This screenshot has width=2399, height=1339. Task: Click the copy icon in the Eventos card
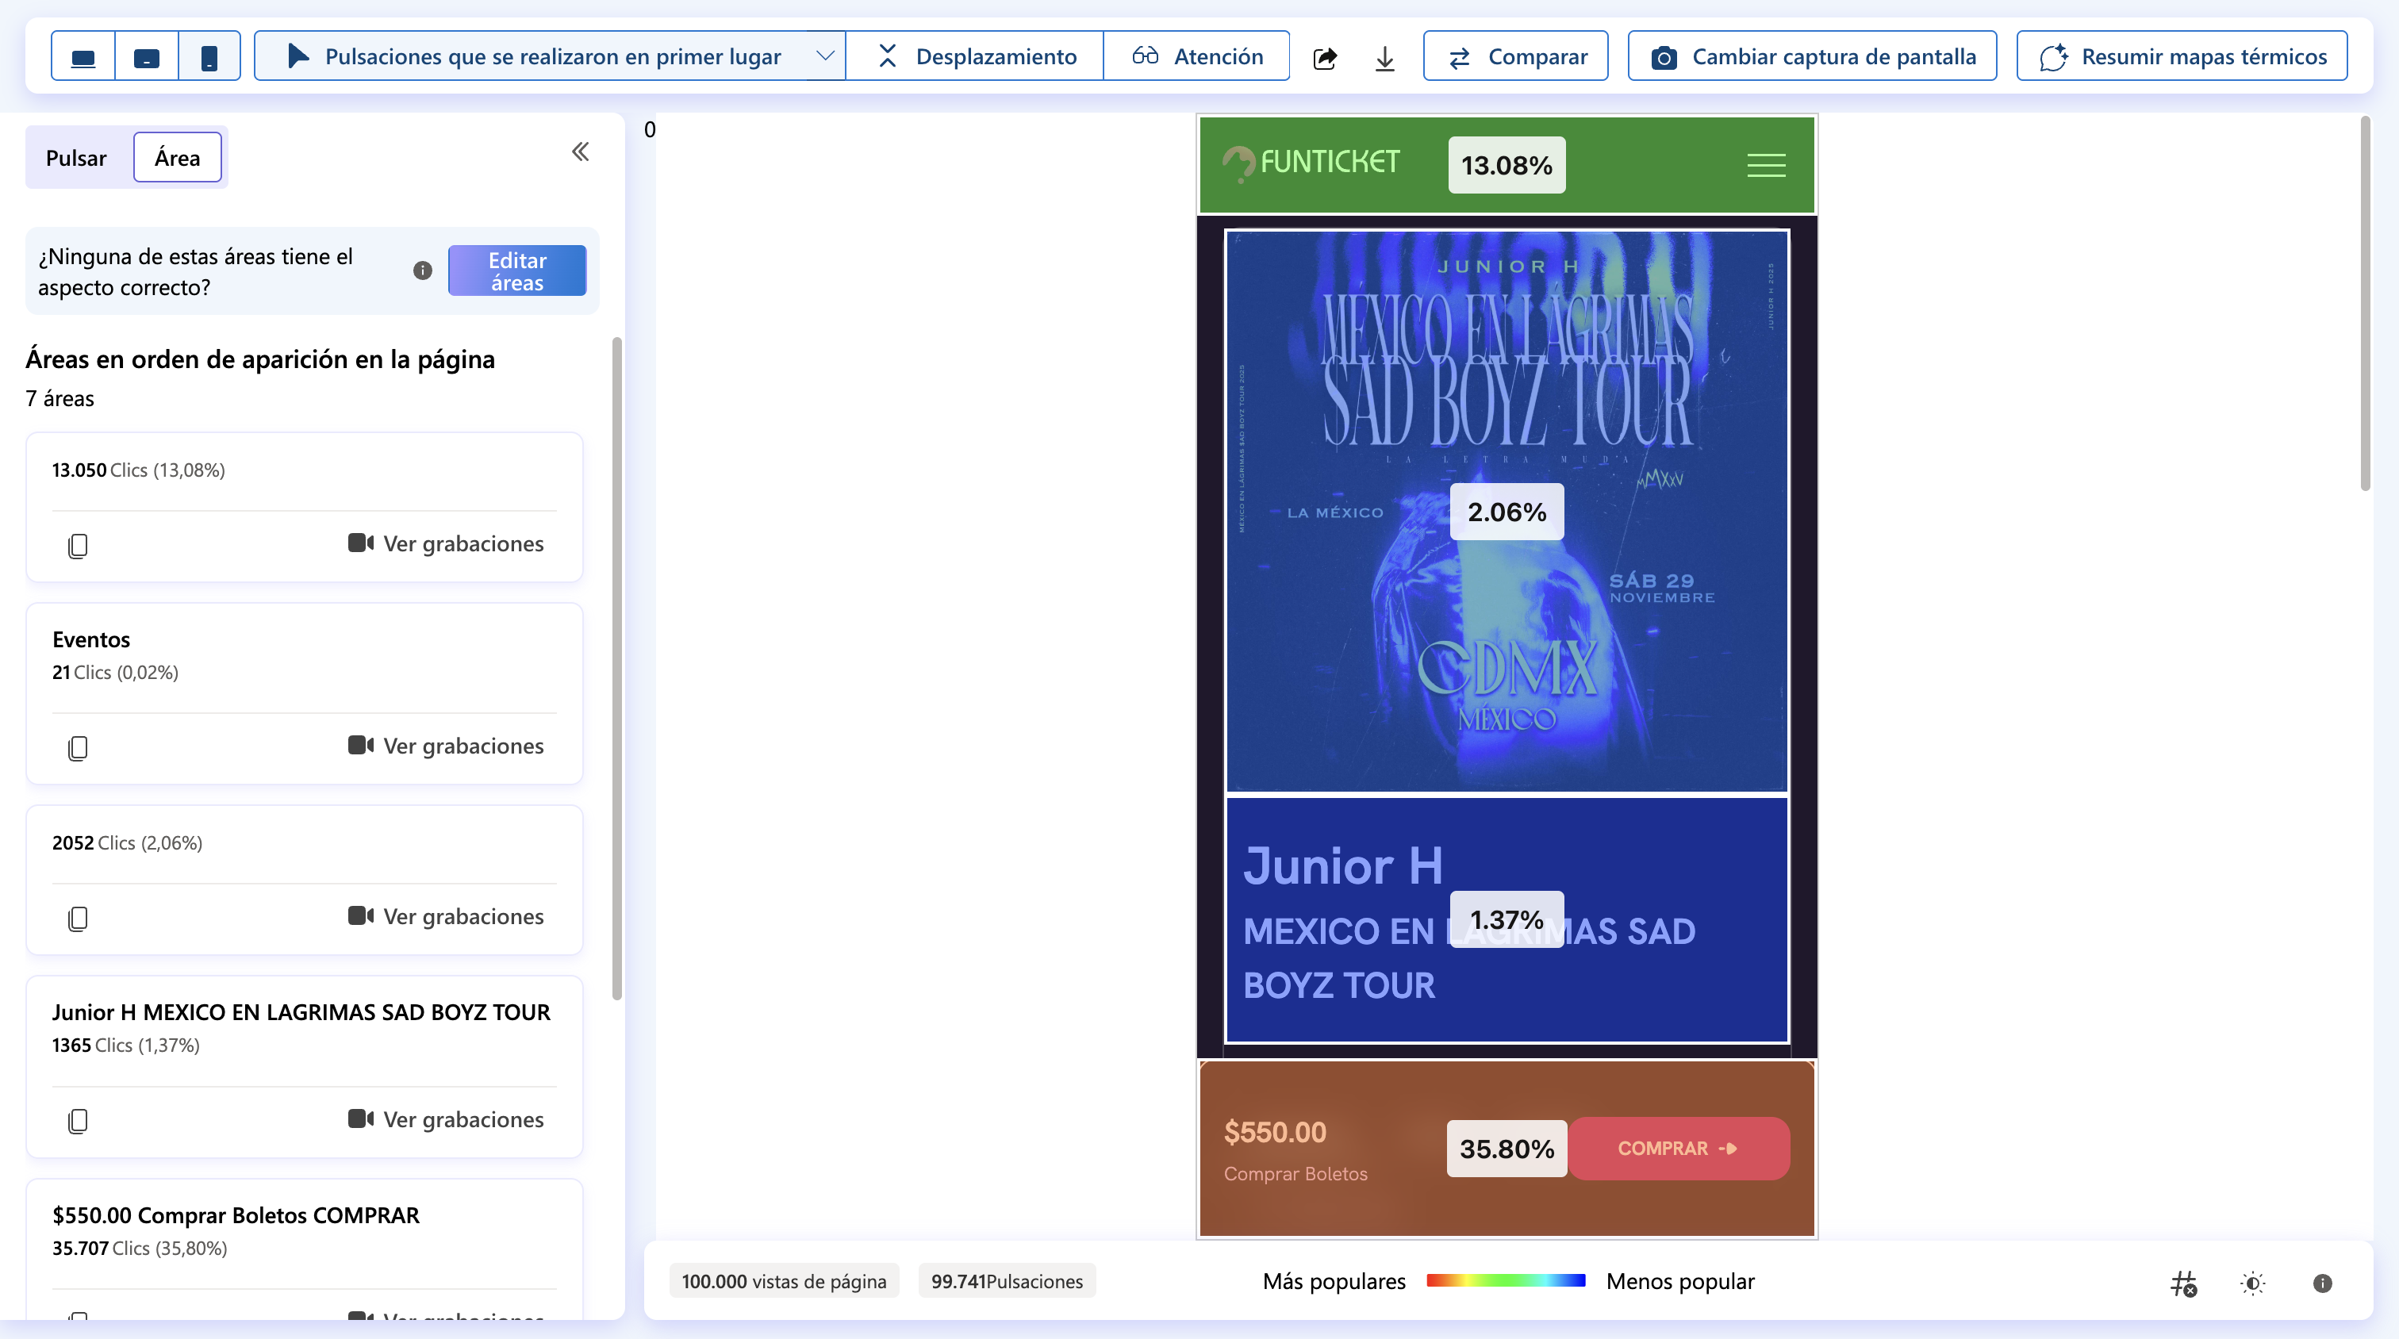coord(79,748)
